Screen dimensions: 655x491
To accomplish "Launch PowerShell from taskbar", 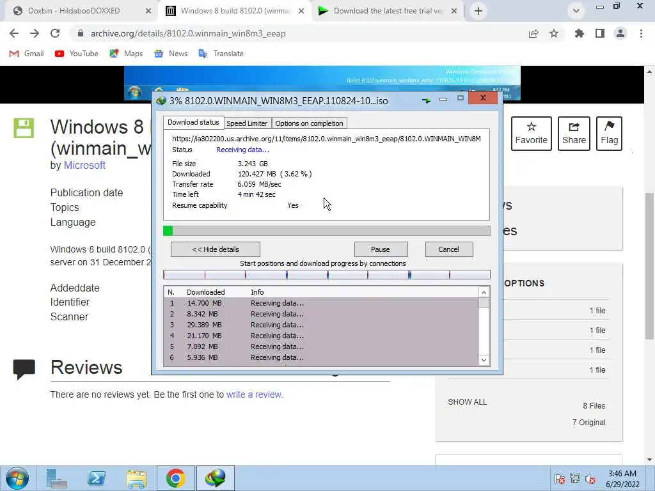I will [97, 478].
